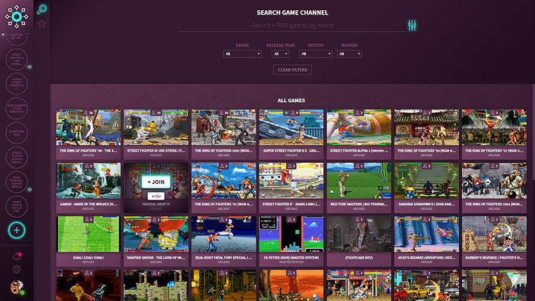Open Neo Turf Masters golf thumbnail
Viewport: 535px width, 301px height.
click(x=359, y=181)
